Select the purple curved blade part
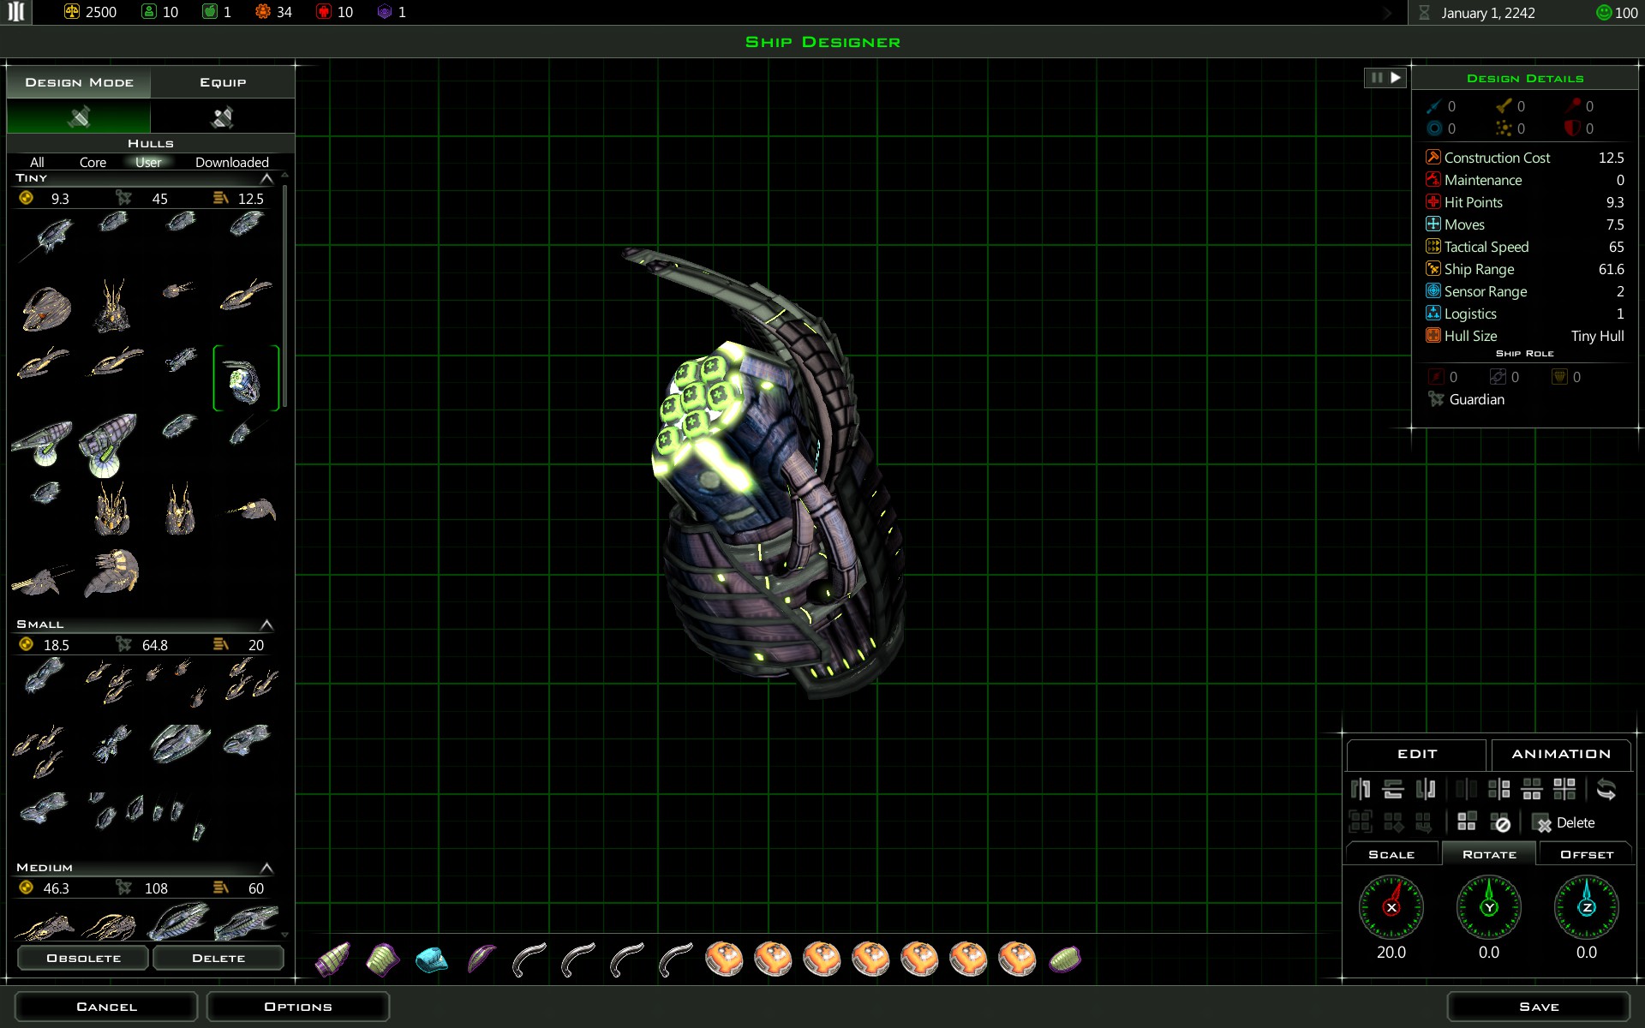Image resolution: width=1645 pixels, height=1028 pixels. 481,959
